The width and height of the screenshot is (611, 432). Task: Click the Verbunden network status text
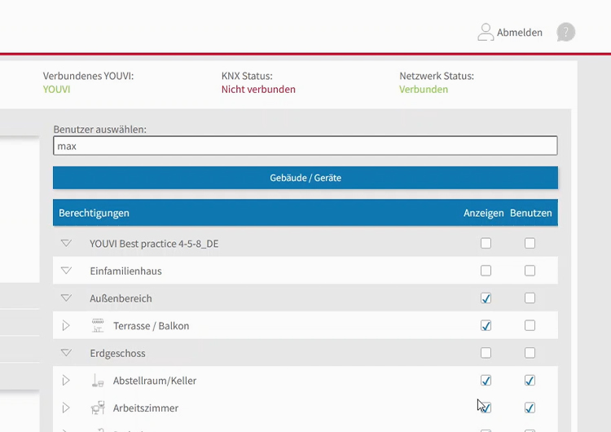point(424,90)
